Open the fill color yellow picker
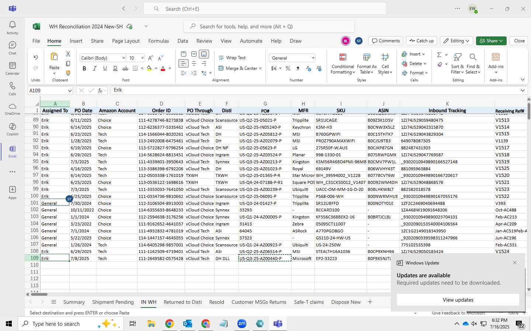Image resolution: width=531 pixels, height=331 pixels. tap(156, 68)
